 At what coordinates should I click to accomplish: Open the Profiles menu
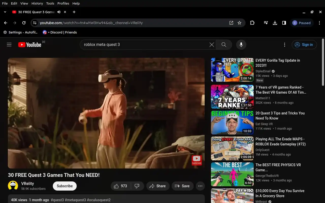(63, 3)
